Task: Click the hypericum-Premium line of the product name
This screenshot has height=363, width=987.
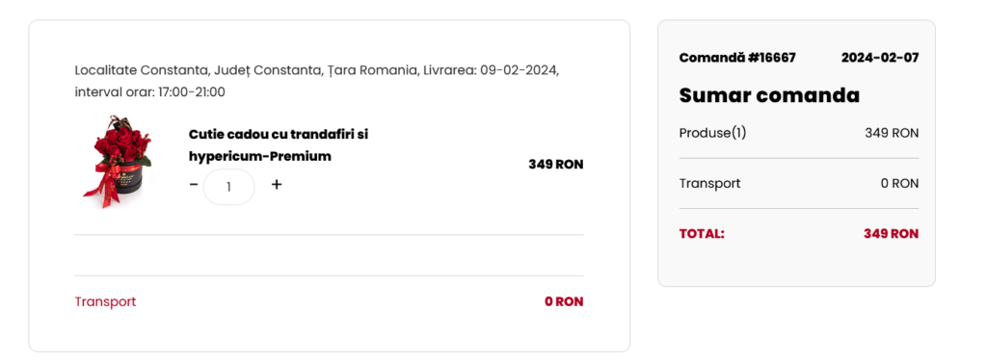Action: [260, 157]
